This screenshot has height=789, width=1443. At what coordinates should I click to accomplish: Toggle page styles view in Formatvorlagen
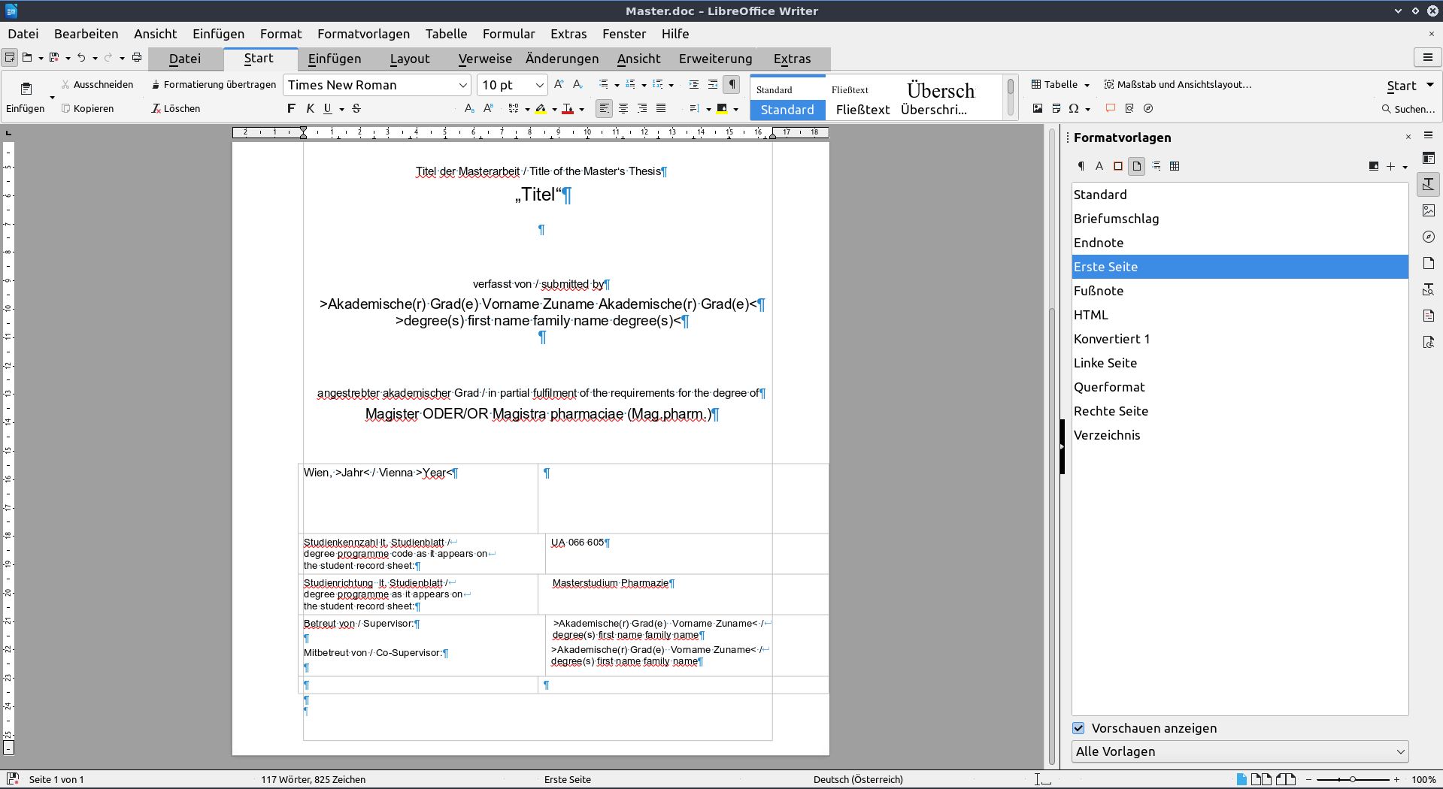click(x=1137, y=166)
